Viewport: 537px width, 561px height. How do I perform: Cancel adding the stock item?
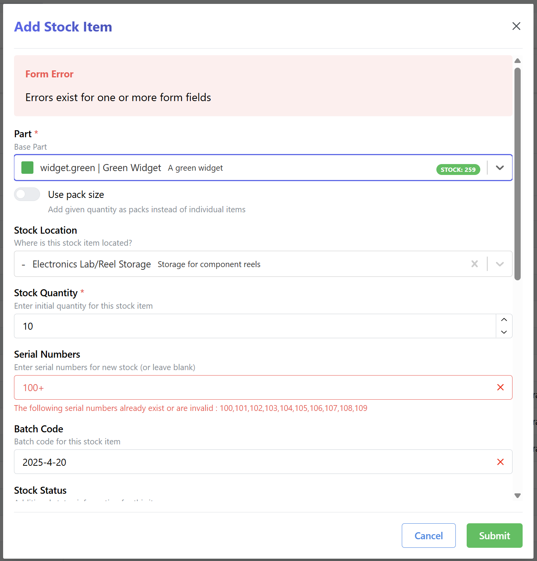[429, 535]
